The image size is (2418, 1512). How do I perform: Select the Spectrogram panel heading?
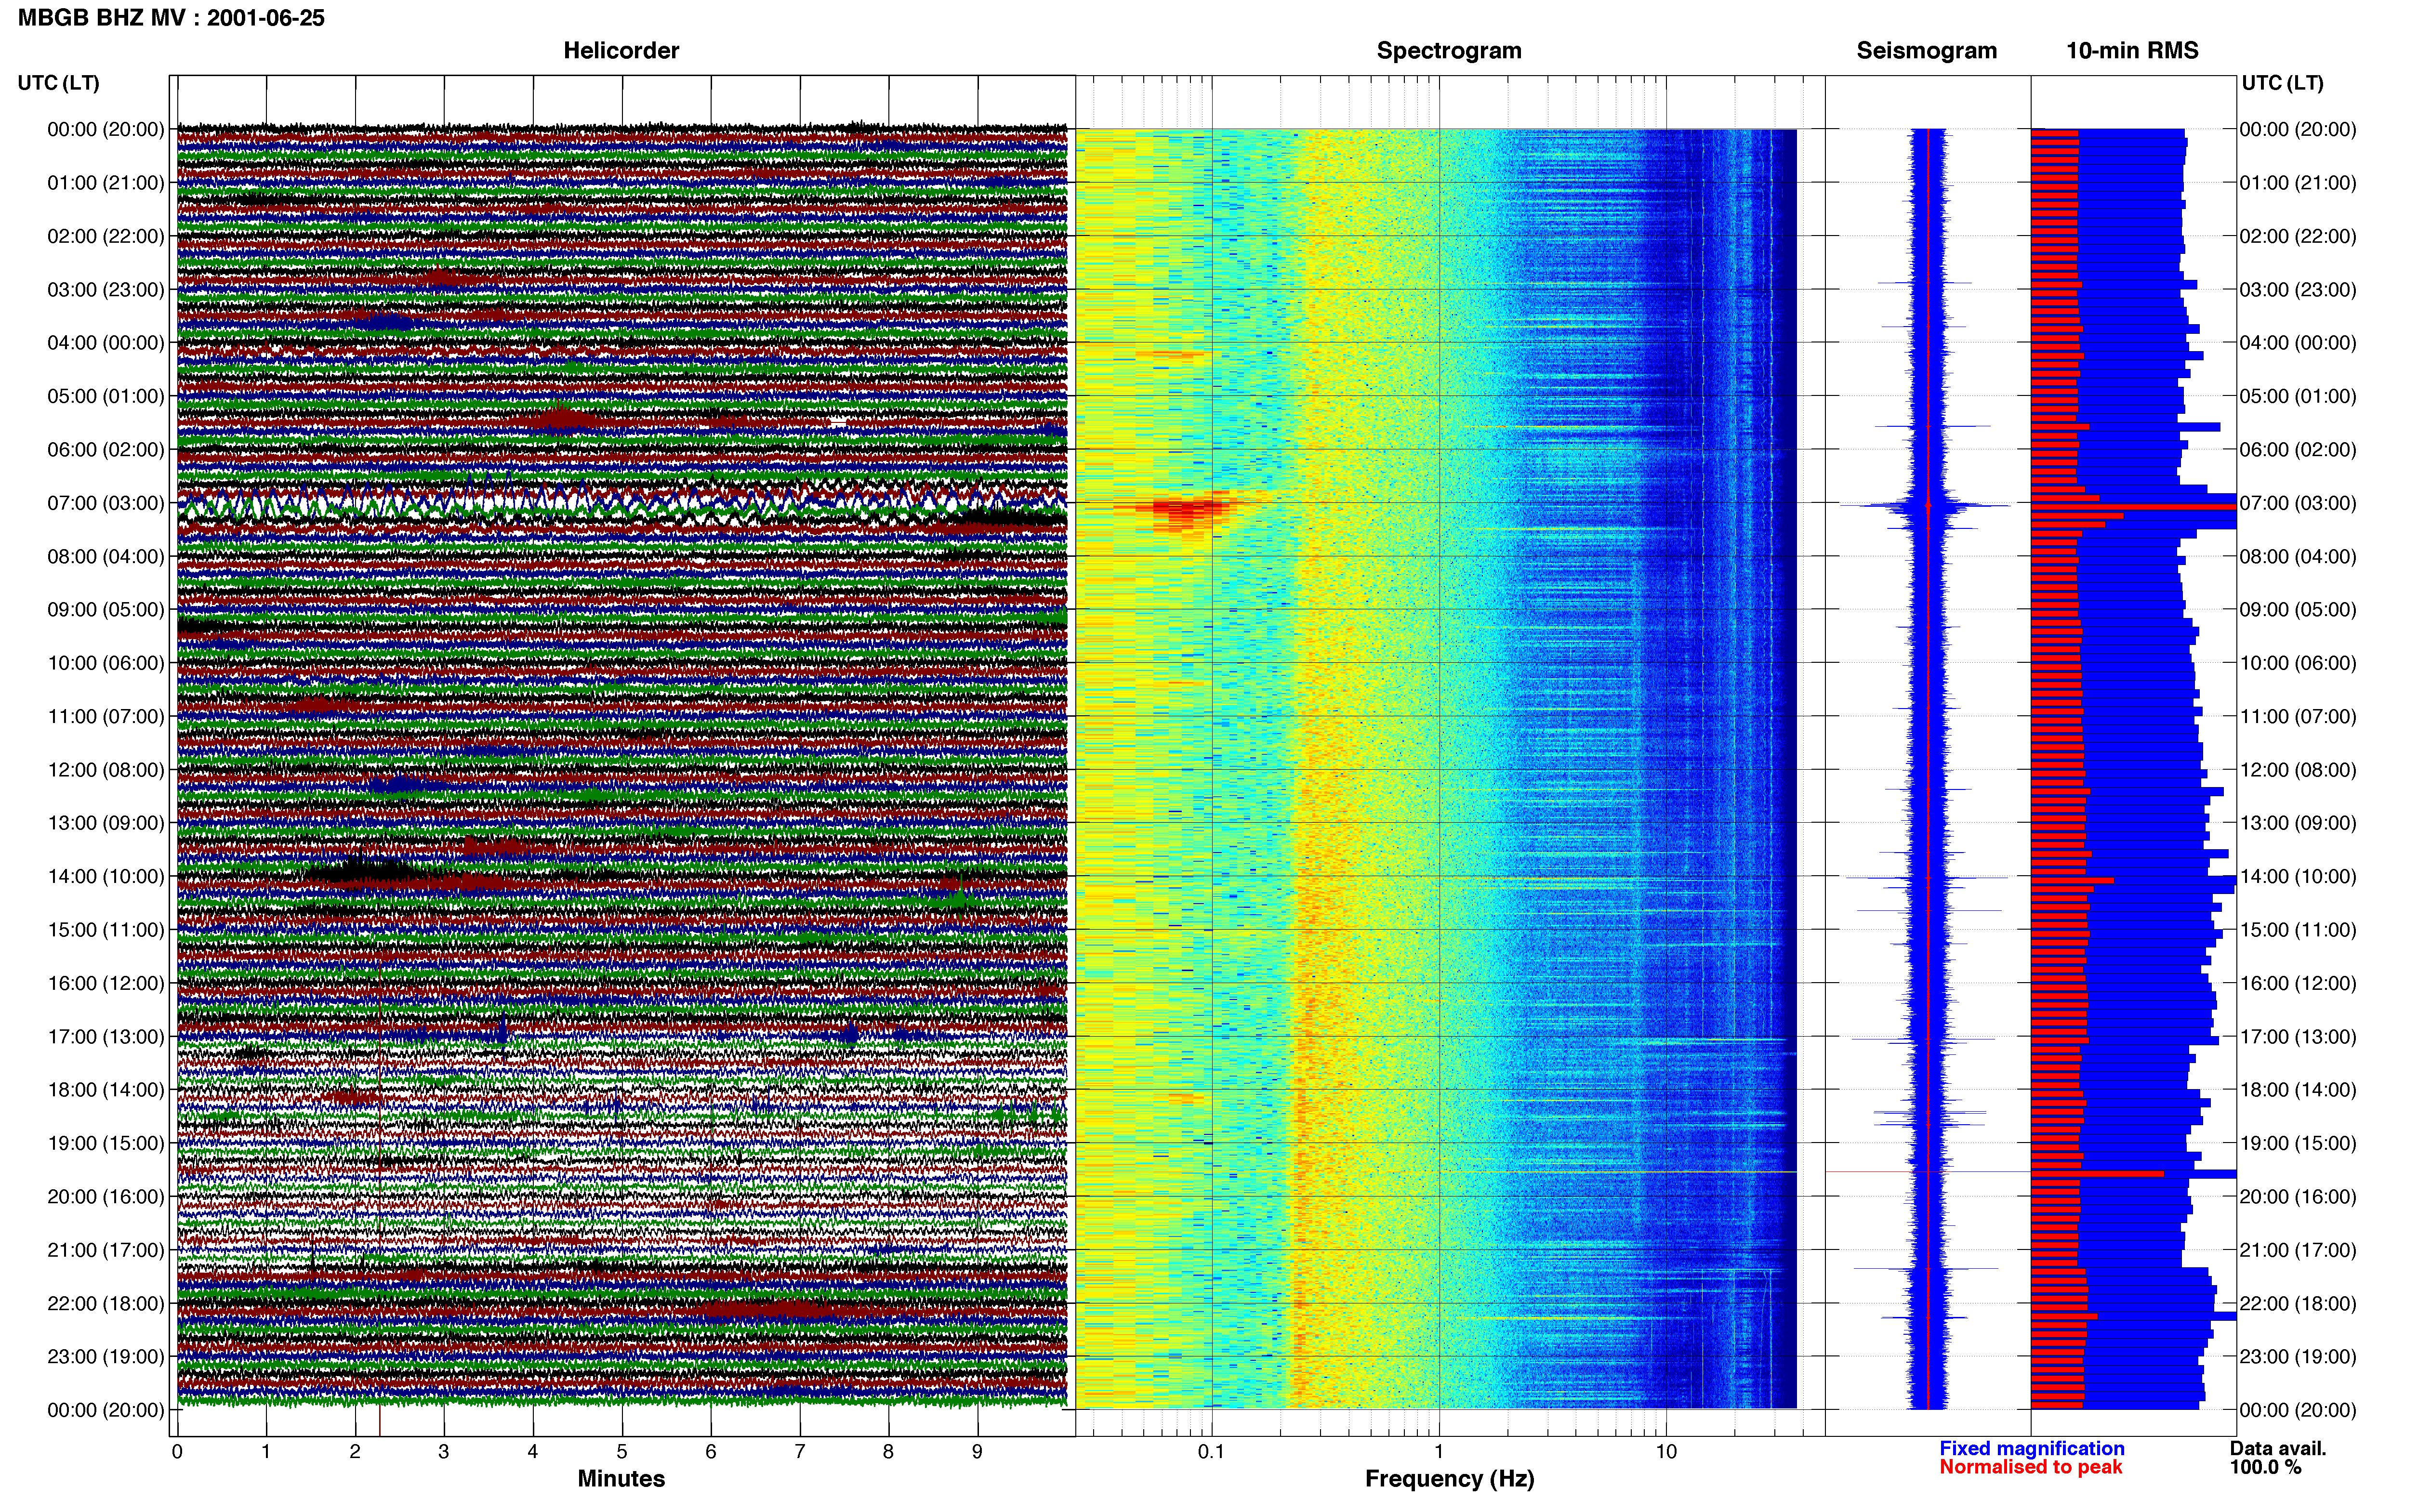[1449, 50]
